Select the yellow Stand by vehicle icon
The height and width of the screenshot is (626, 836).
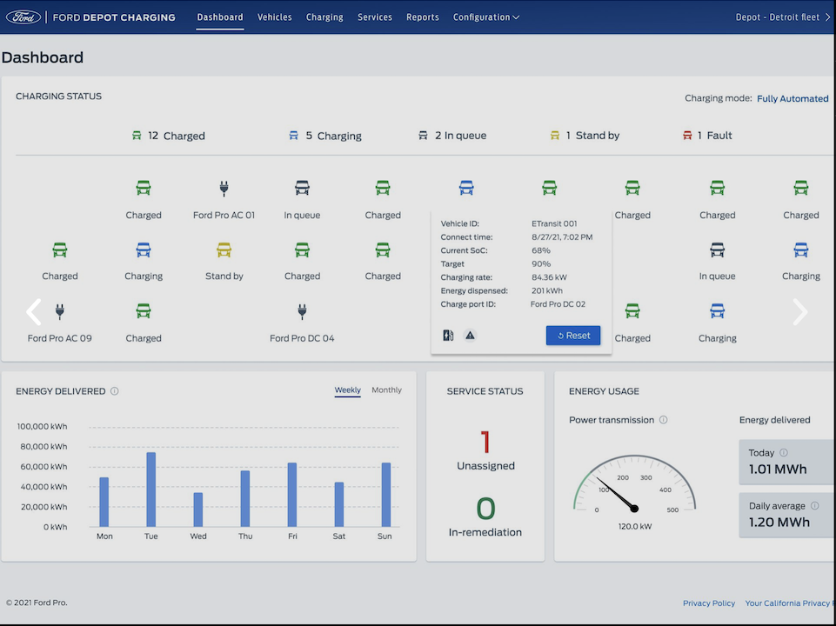click(x=224, y=250)
